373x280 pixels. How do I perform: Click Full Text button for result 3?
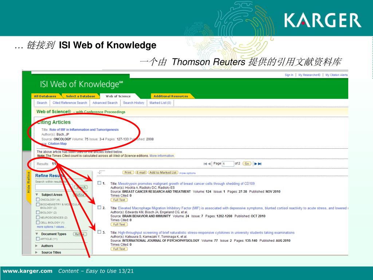[x=119, y=249]
